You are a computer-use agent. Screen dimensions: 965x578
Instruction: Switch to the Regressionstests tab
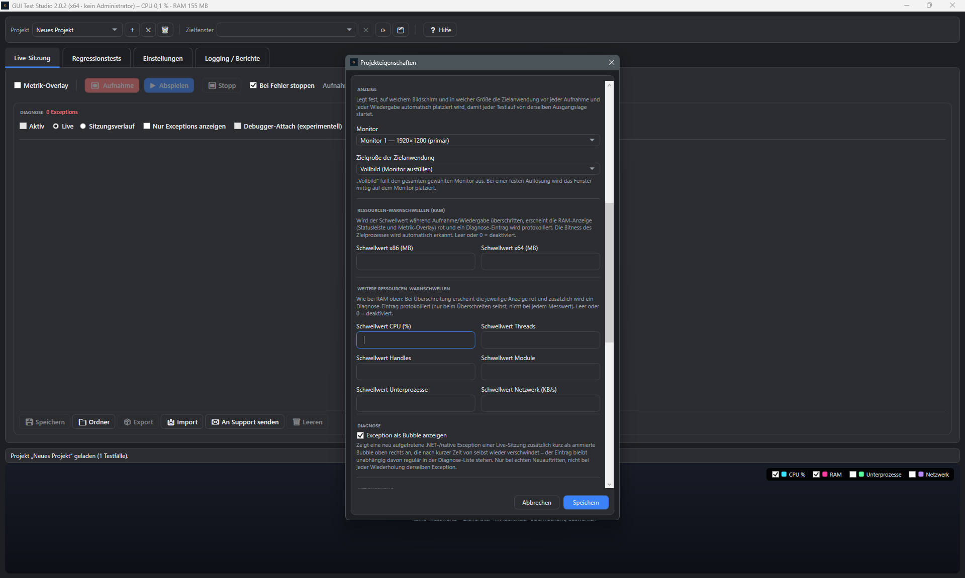point(96,58)
